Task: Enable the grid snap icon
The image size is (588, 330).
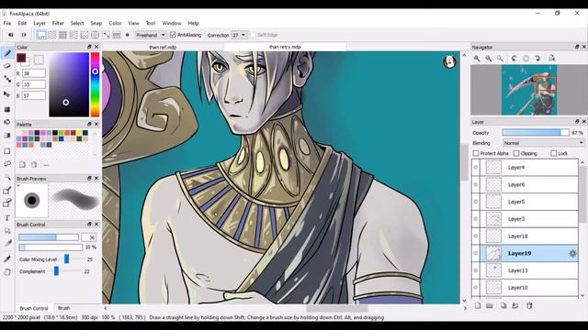Action: point(62,35)
